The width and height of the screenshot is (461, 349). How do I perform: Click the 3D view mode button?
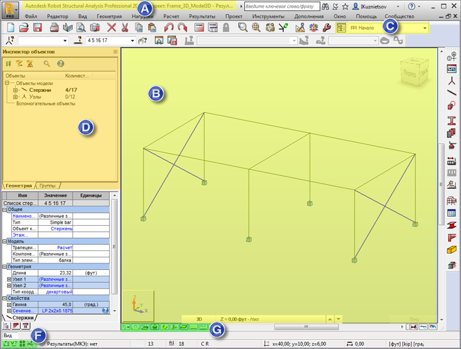coord(199,319)
